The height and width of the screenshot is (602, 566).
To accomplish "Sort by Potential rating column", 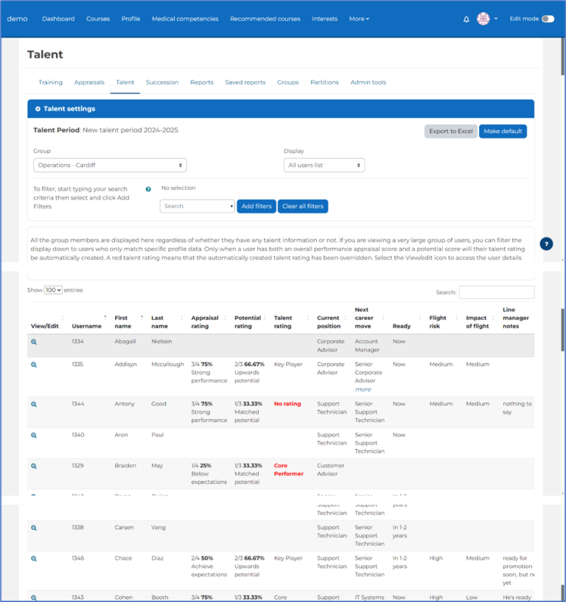I will click(248, 322).
